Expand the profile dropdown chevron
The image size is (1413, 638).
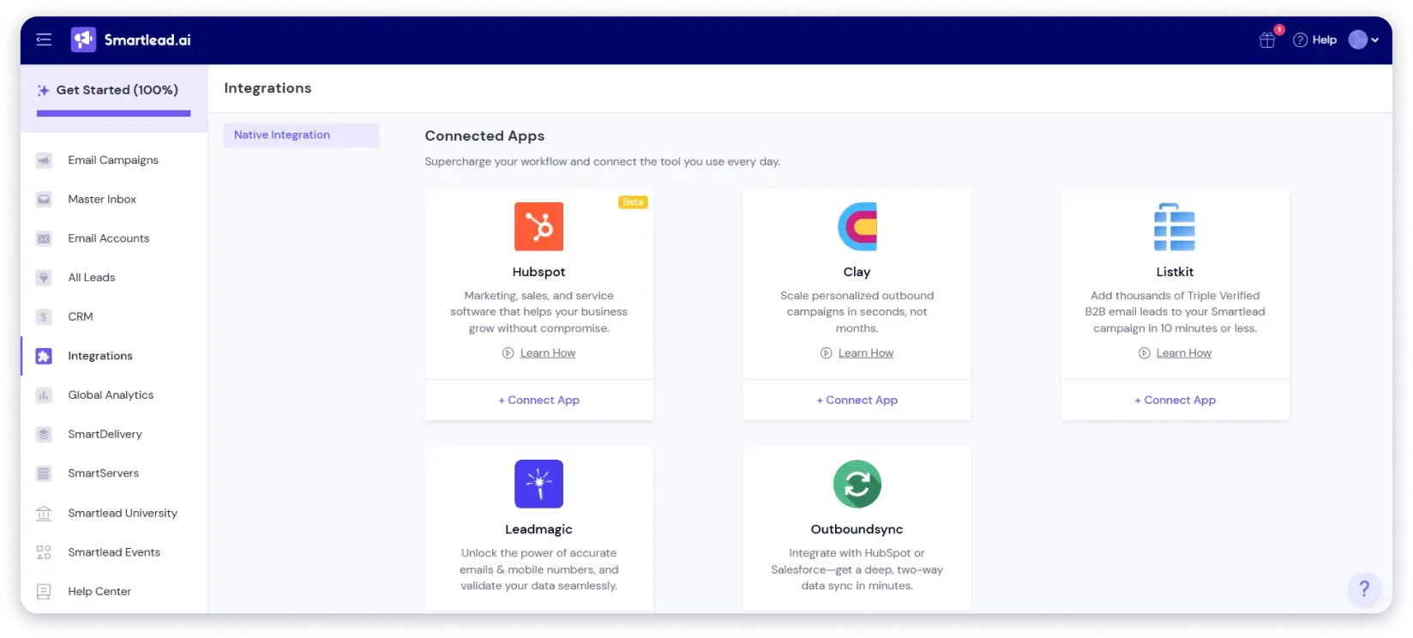(x=1375, y=40)
